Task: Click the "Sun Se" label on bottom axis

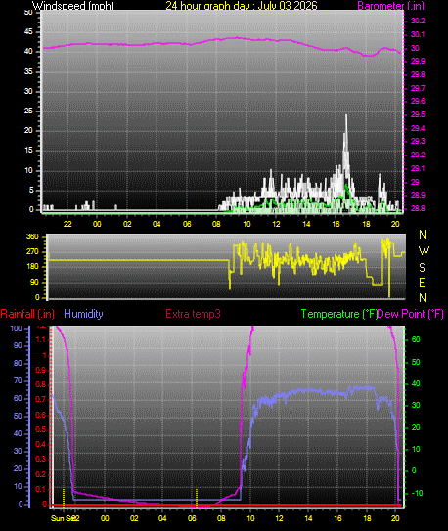Action: 63,518
